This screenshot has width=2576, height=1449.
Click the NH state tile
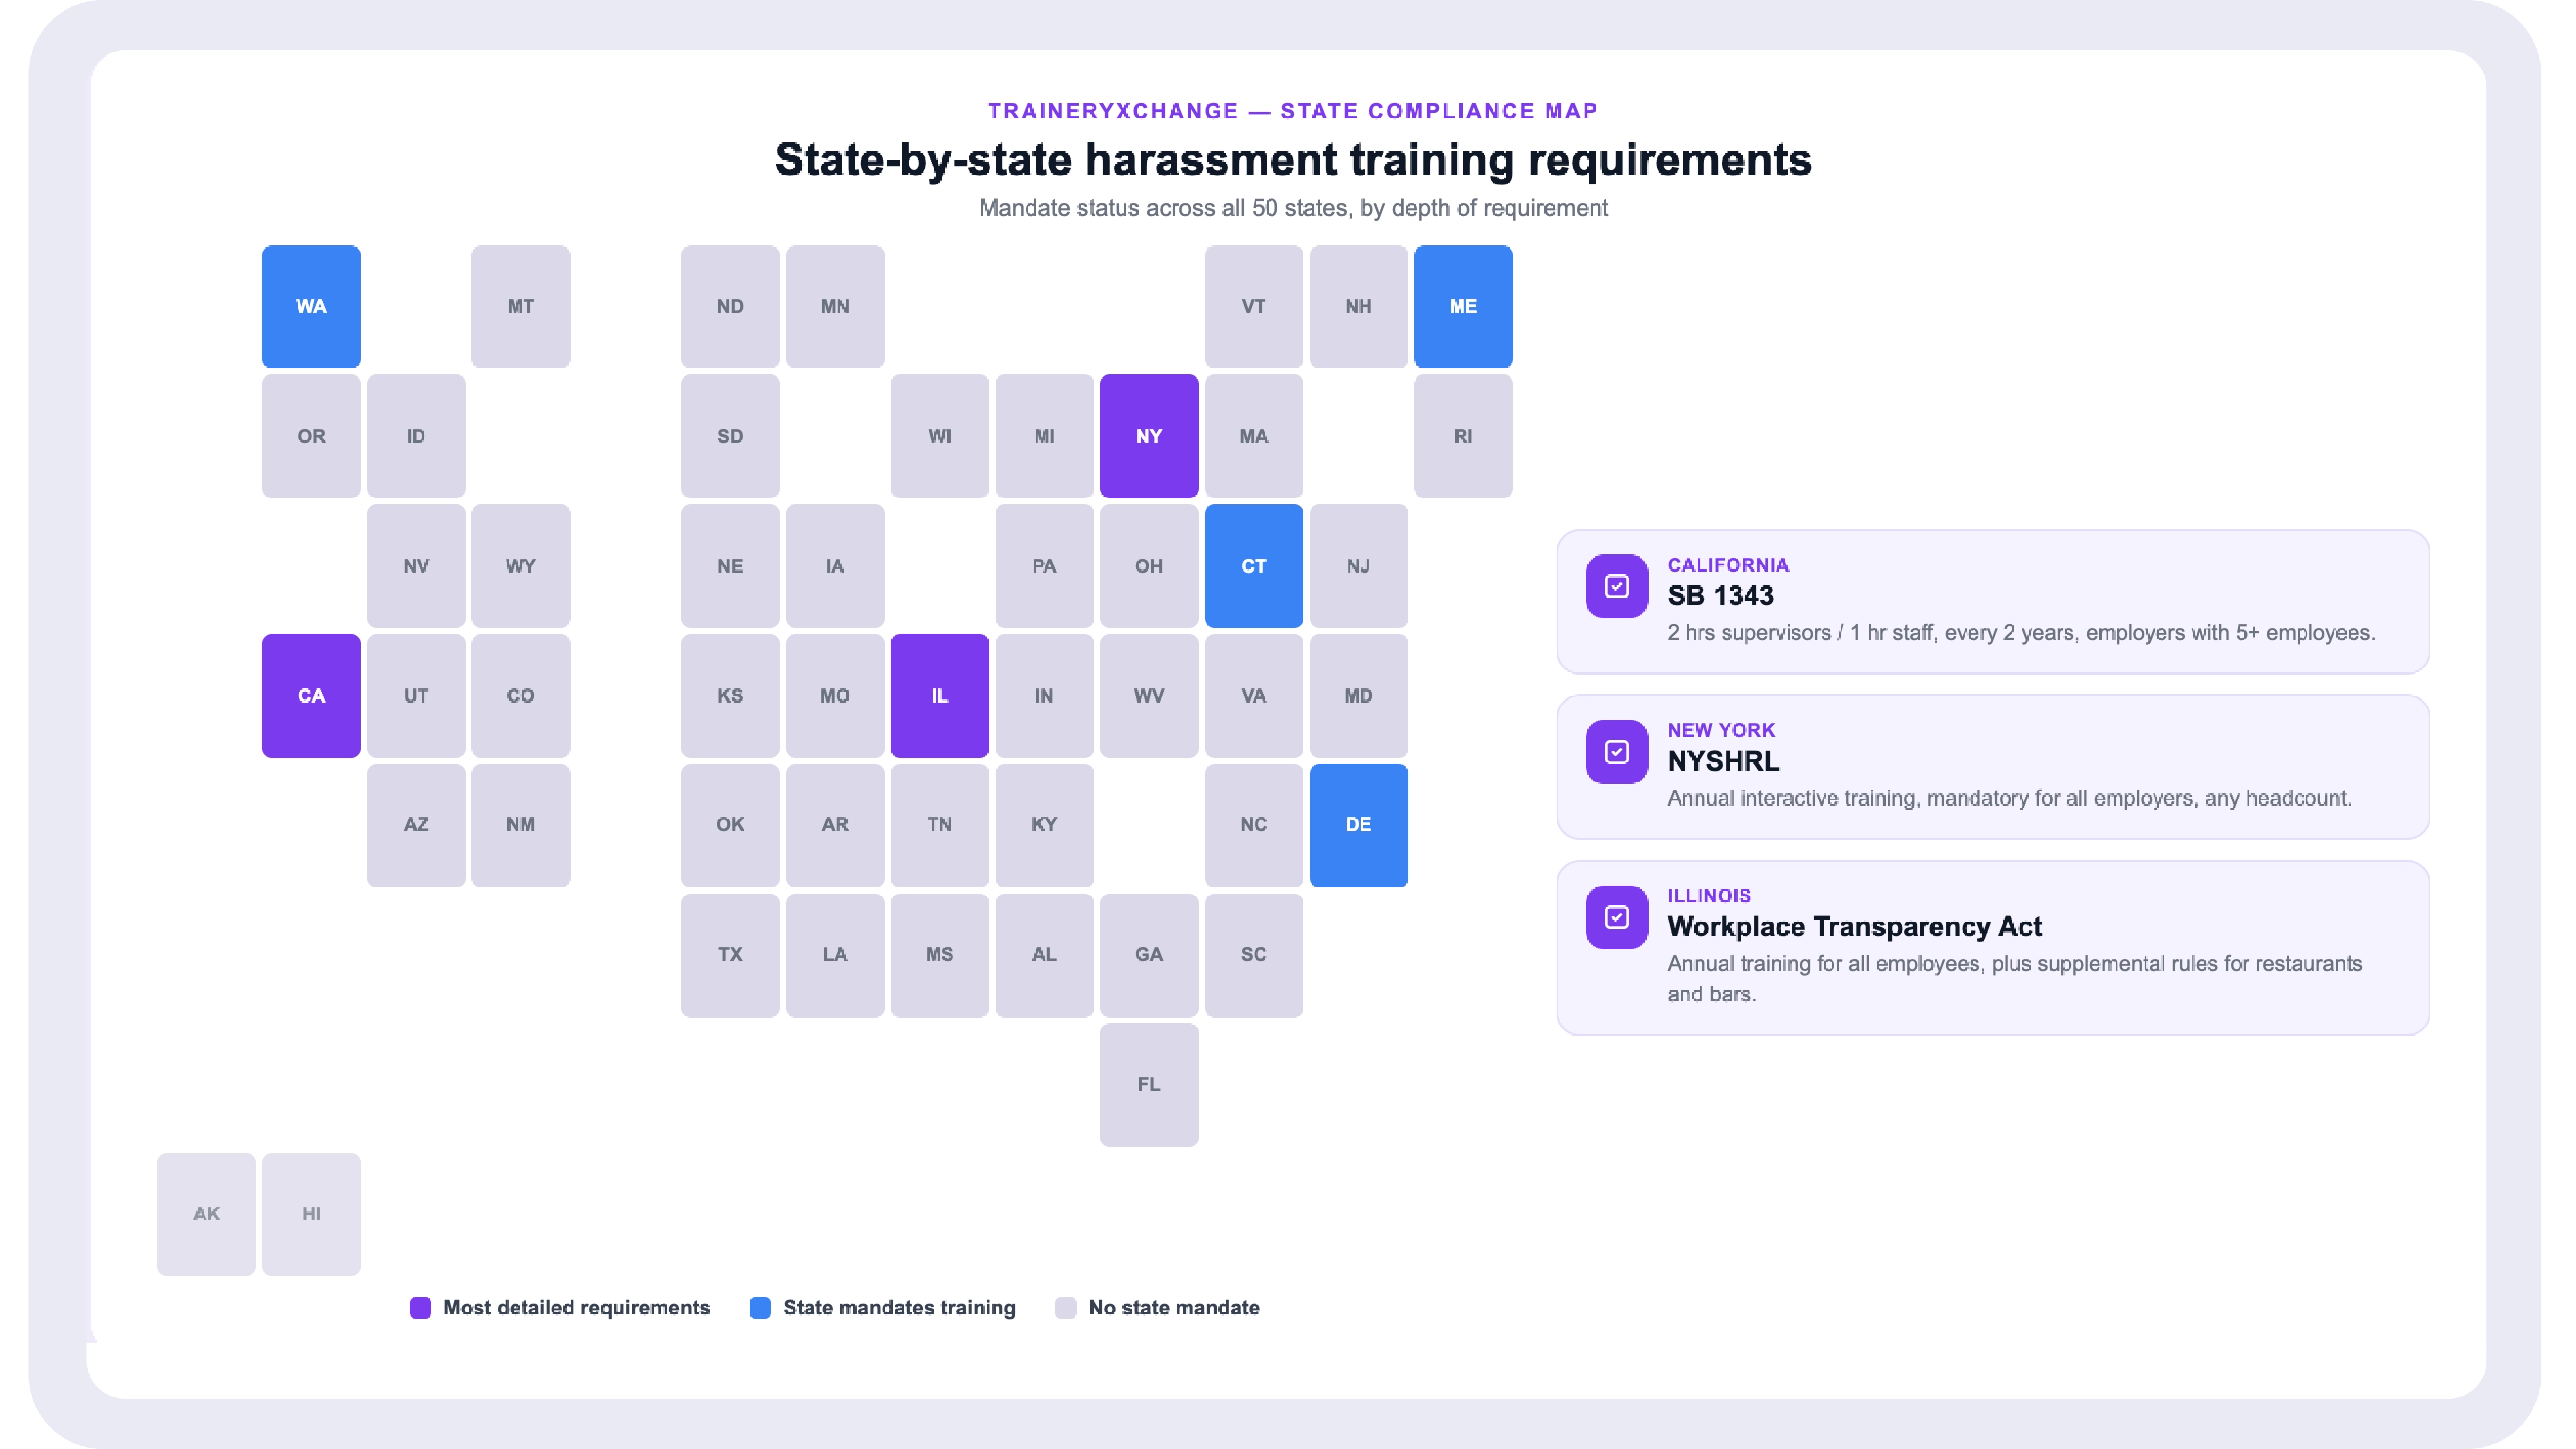coord(1358,307)
